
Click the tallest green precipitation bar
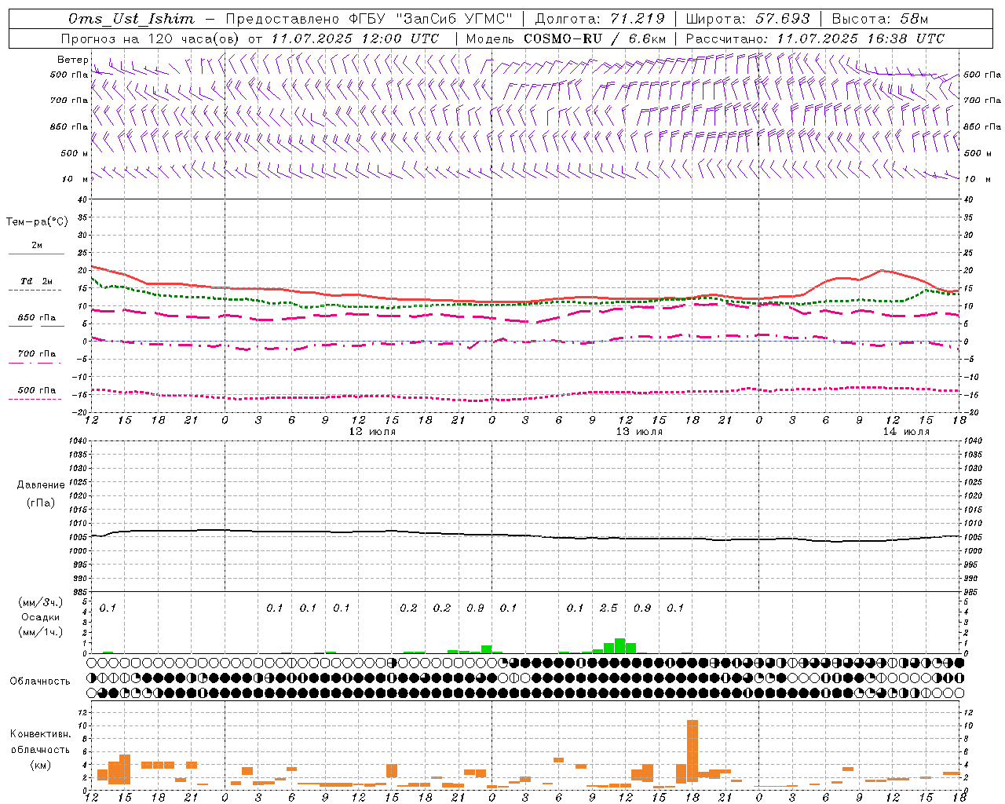(x=620, y=645)
